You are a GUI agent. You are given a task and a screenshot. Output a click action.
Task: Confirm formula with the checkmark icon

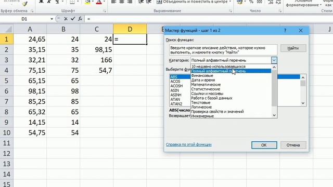tap(73, 19)
